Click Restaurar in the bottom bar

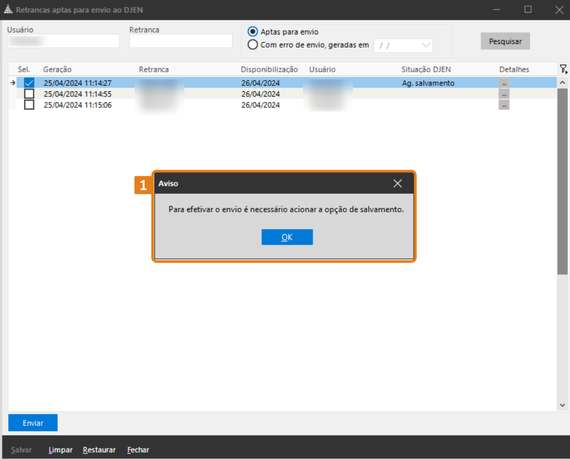pos(99,450)
